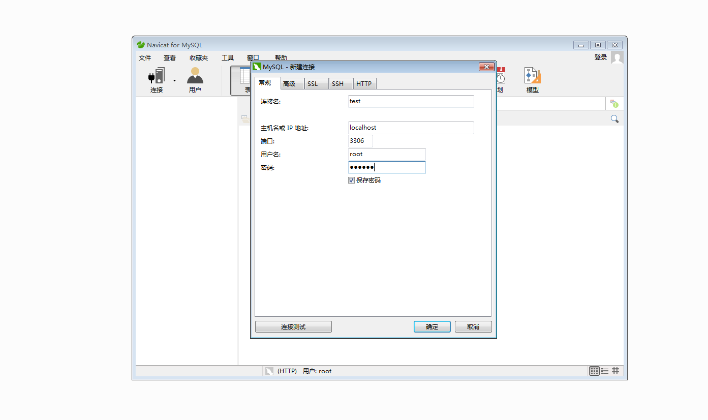Click the green-plus new object icon
The width and height of the screenshot is (708, 420).
(x=614, y=104)
